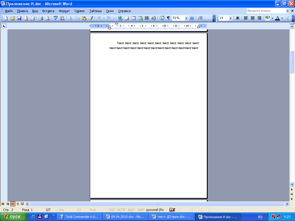This screenshot has height=221, width=295.
Task: Open the Print Preview tool
Action: (x=47, y=18)
